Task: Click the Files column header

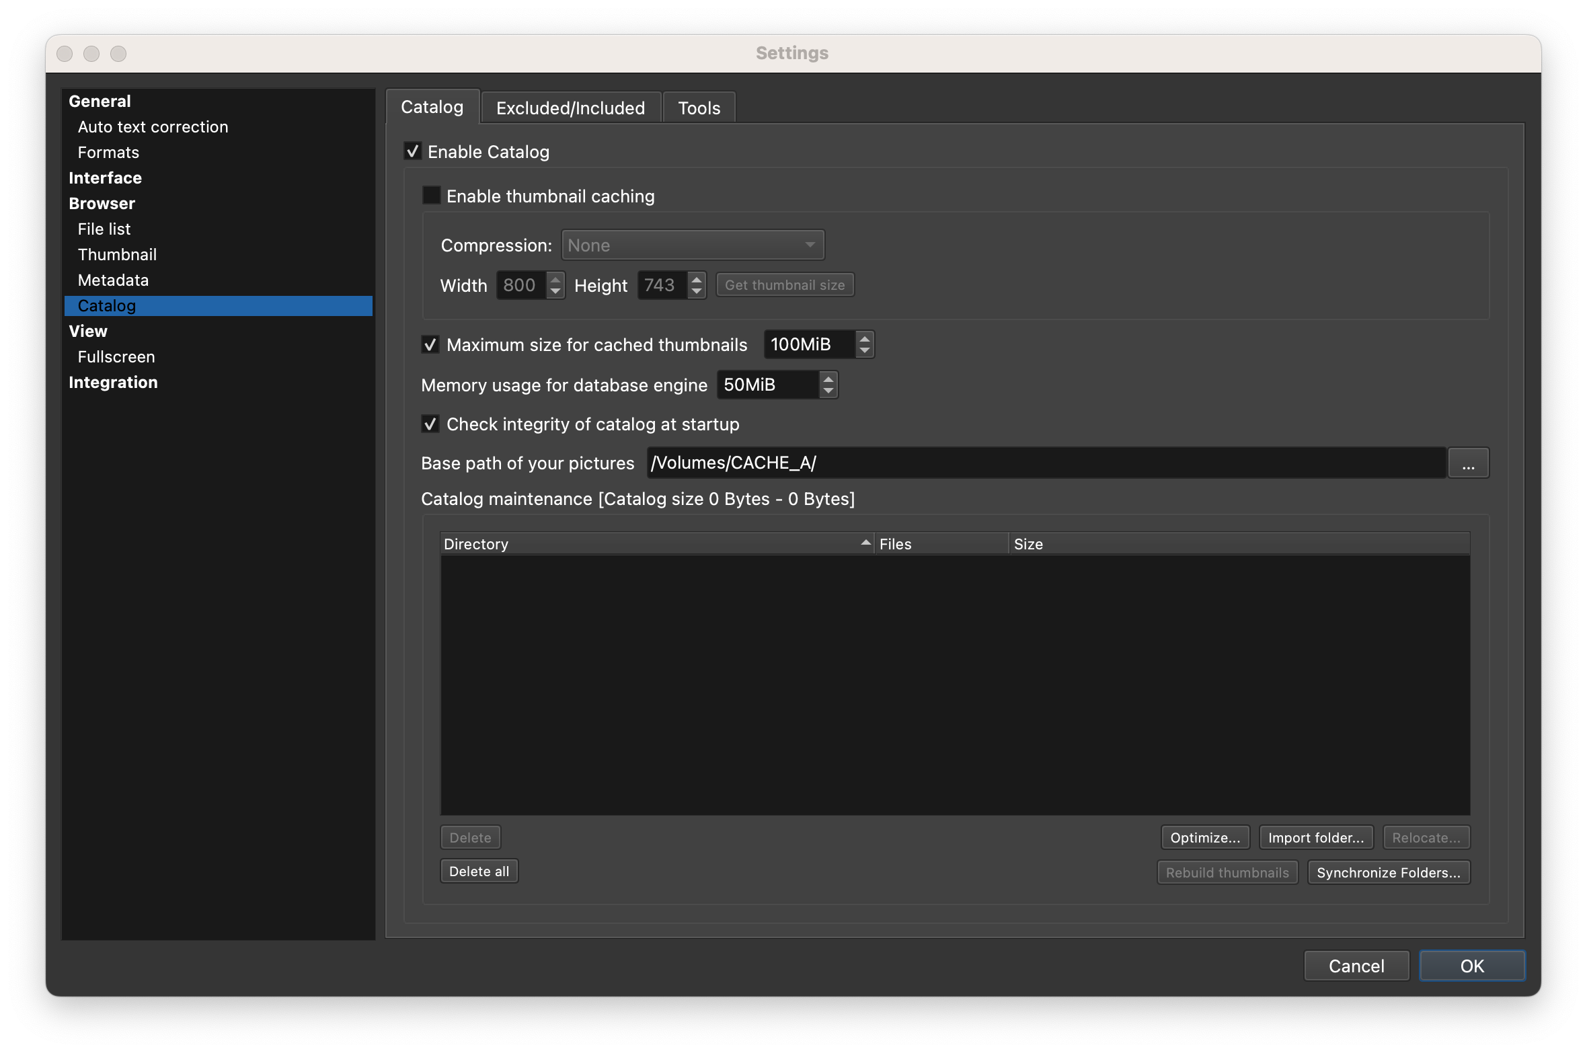Action: 940,544
